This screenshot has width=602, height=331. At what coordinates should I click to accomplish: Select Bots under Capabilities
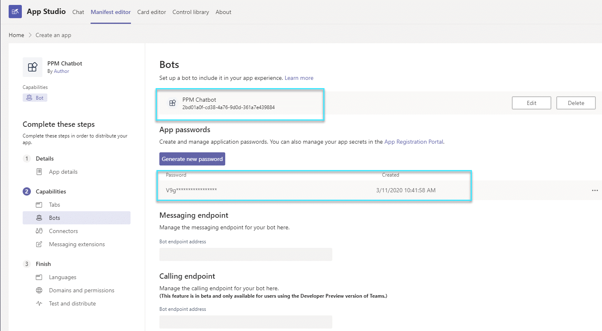coord(77,218)
